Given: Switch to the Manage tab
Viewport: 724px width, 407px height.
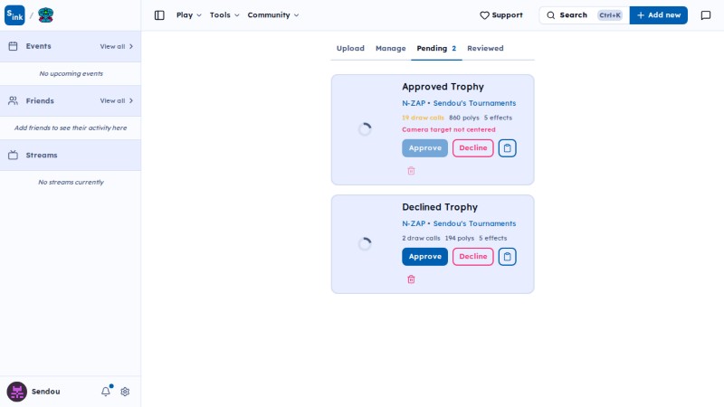Looking at the screenshot, I should tap(390, 49).
